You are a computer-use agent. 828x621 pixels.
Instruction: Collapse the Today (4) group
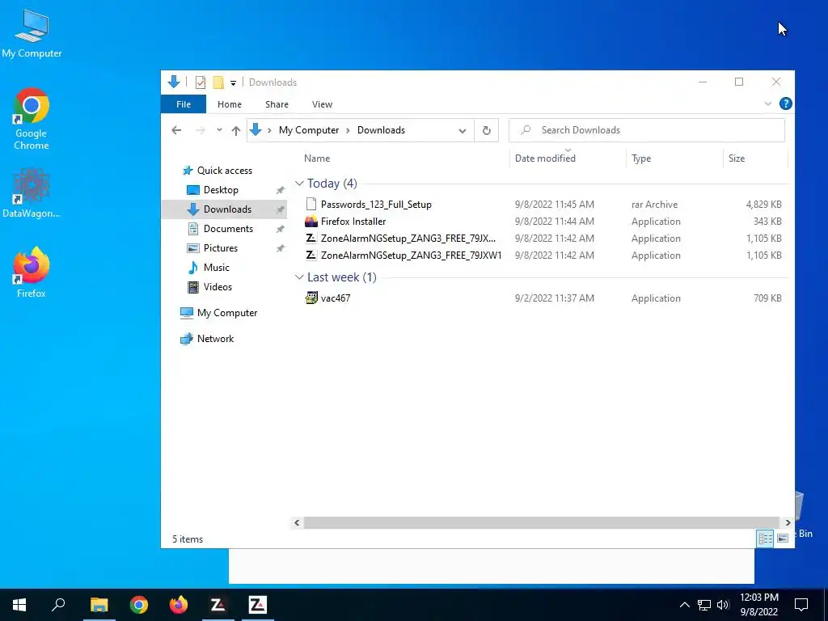299,184
